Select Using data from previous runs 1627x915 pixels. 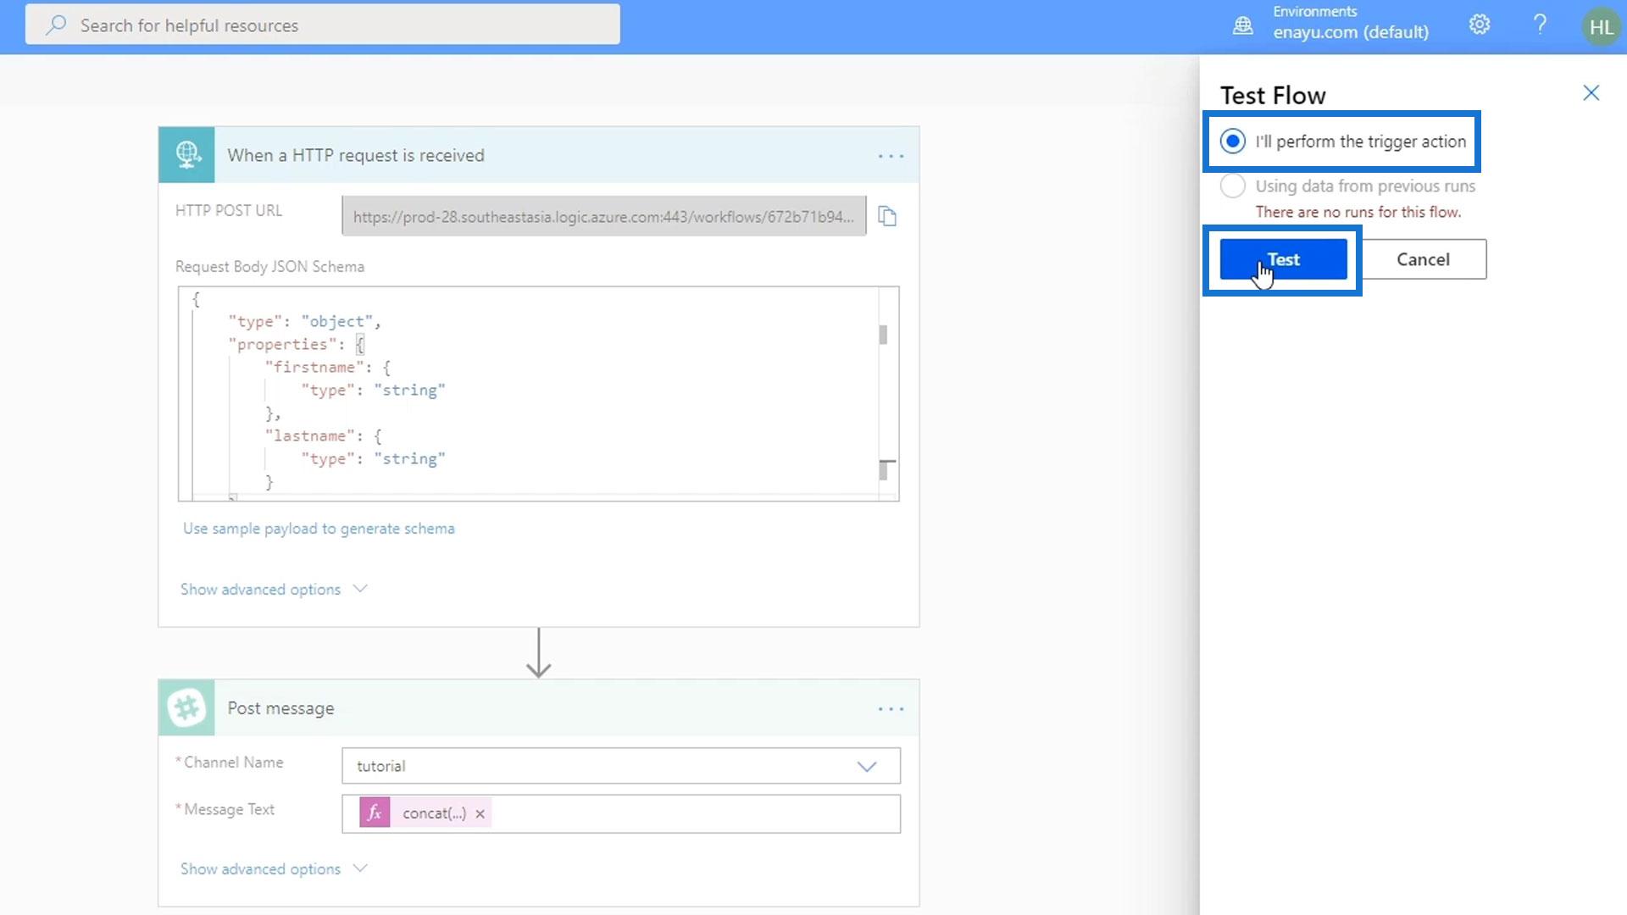(x=1233, y=186)
